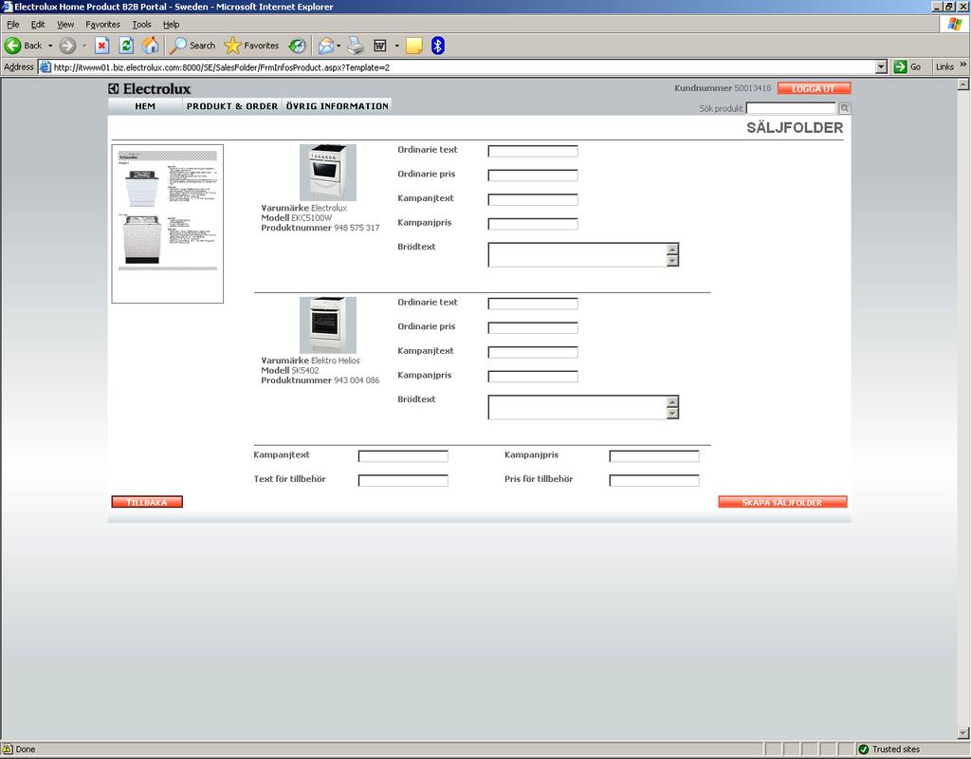
Task: Click the Pris för tillbehör input field
Action: 654,480
